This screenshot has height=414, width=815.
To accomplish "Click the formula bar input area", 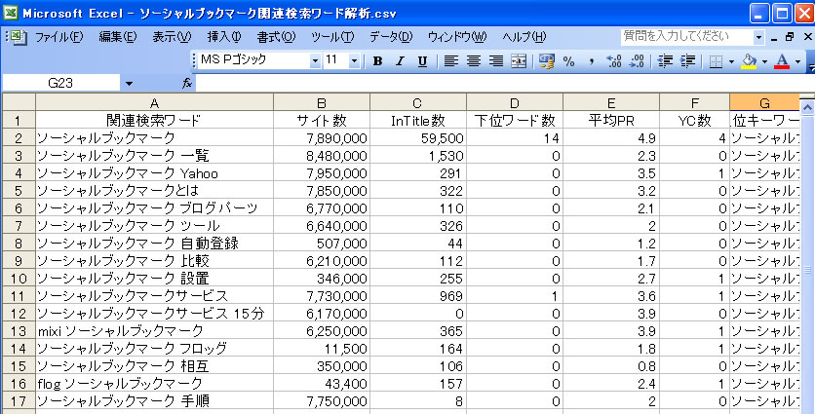I will pyautogui.click(x=504, y=83).
